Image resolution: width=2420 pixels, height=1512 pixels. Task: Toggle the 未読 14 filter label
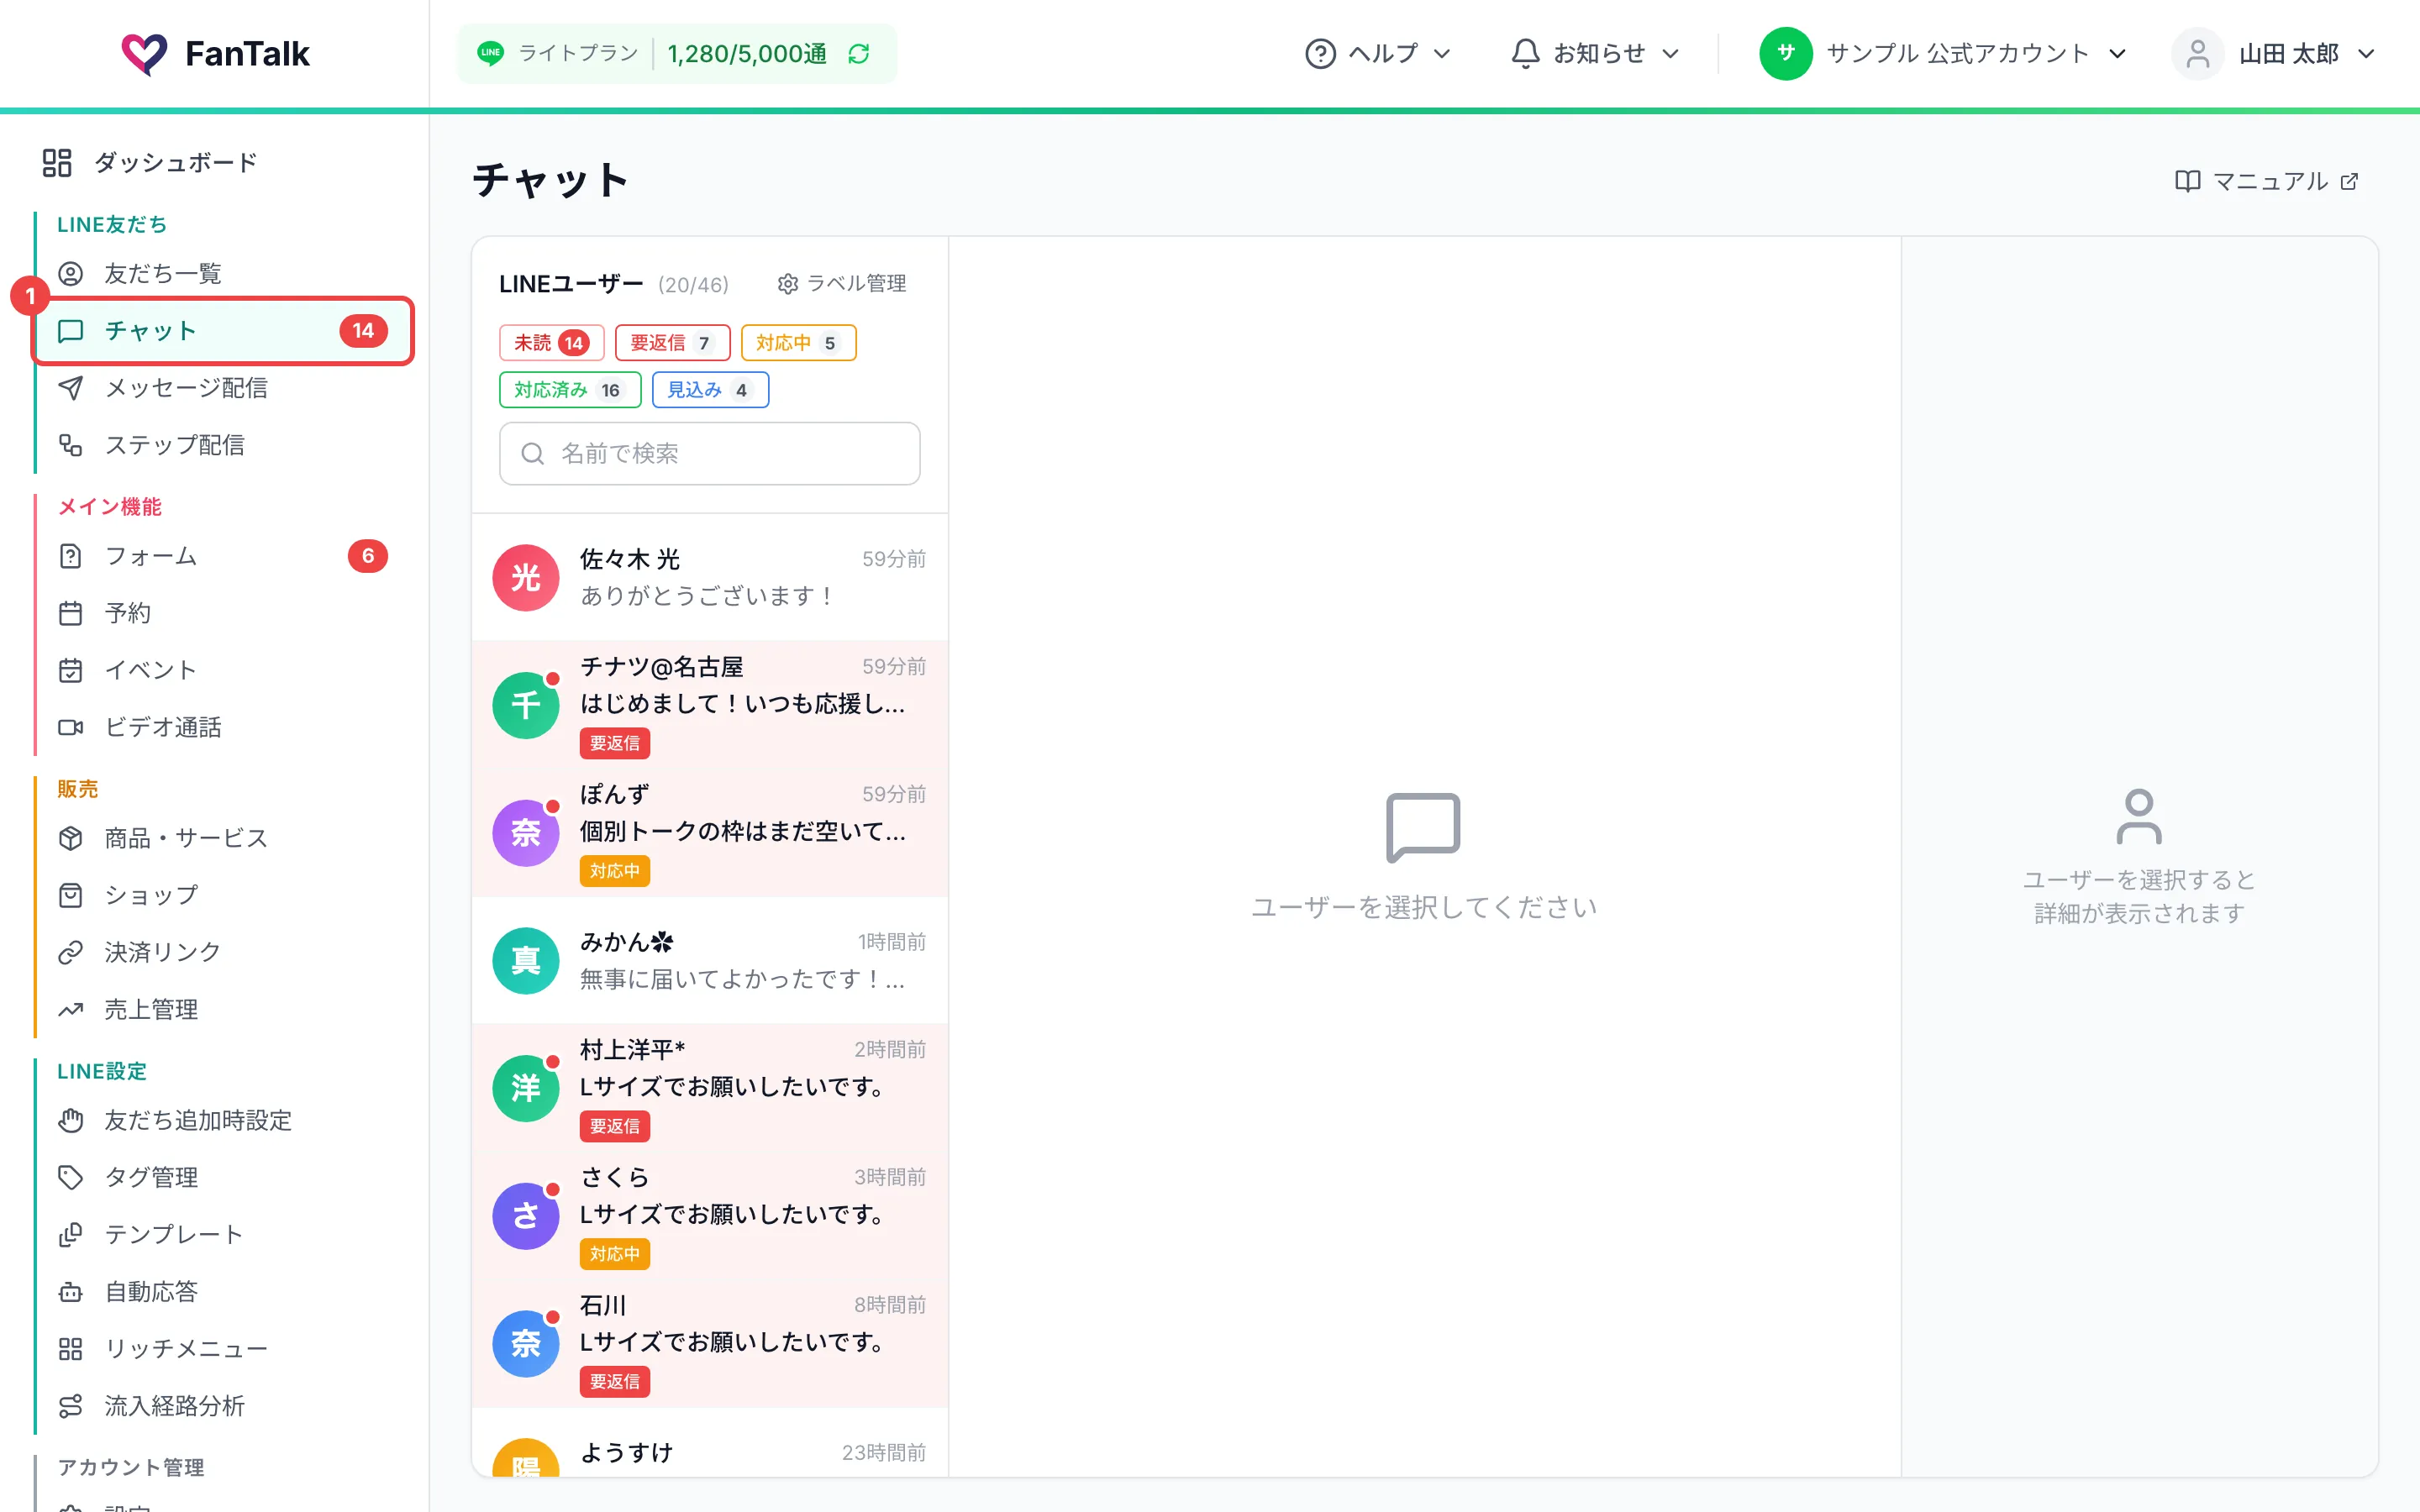[x=551, y=343]
